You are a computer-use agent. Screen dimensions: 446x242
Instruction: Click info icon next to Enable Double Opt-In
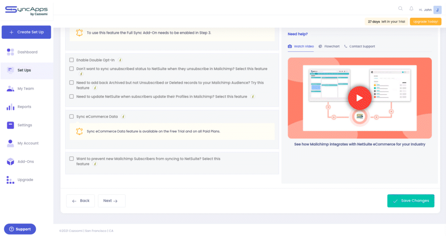point(120,60)
